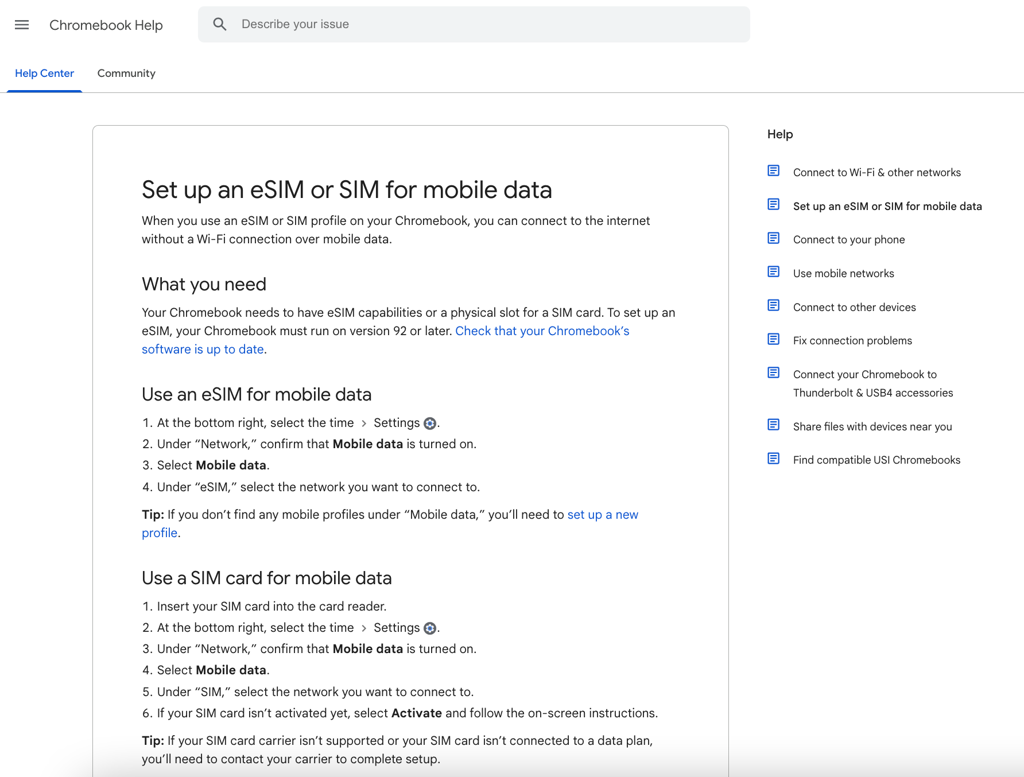Click the Chromebook Help title
The image size is (1024, 777).
pos(106,25)
